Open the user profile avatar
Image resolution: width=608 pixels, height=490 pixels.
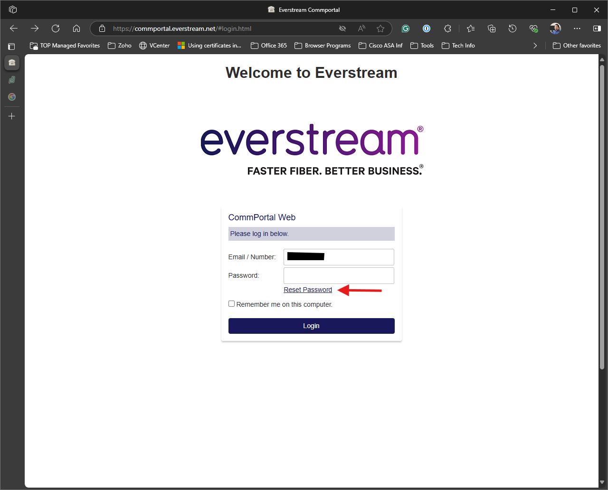[x=555, y=28]
